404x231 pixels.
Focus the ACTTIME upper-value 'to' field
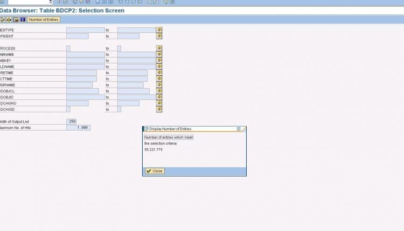[133, 79]
